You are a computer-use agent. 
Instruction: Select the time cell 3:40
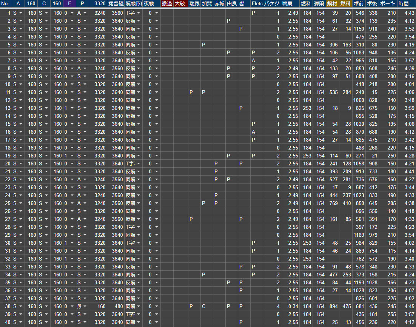pos(407,259)
